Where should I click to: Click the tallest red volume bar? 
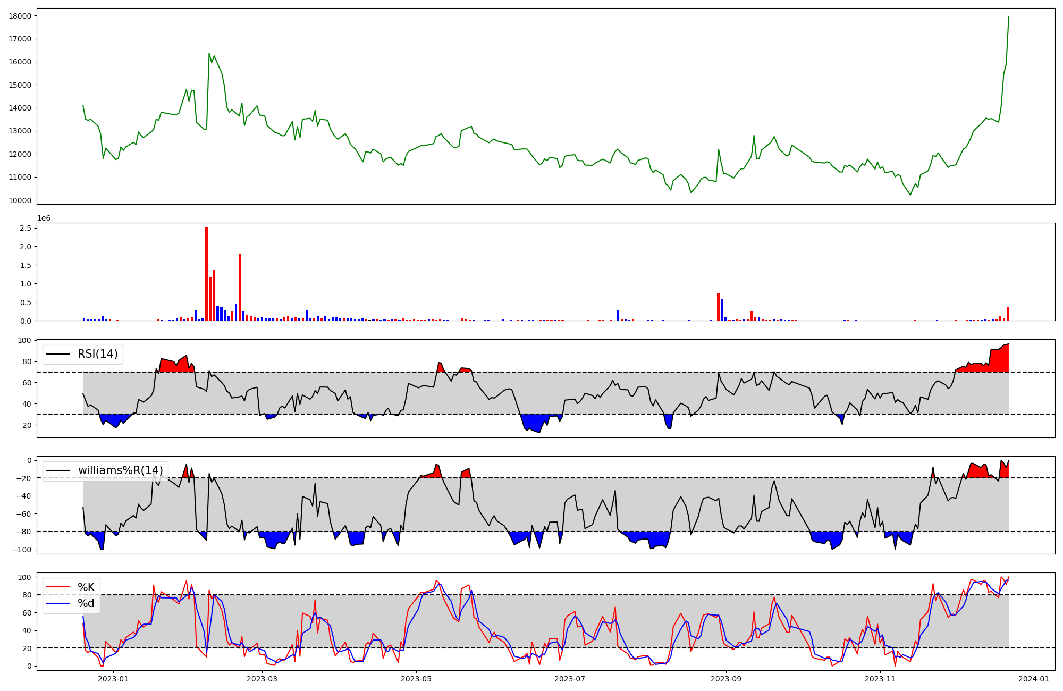(x=206, y=274)
